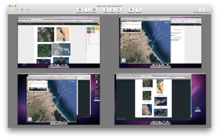The image size is (219, 139).
Task: Select the top-right observed computer screen
Action: pyautogui.click(x=160, y=42)
